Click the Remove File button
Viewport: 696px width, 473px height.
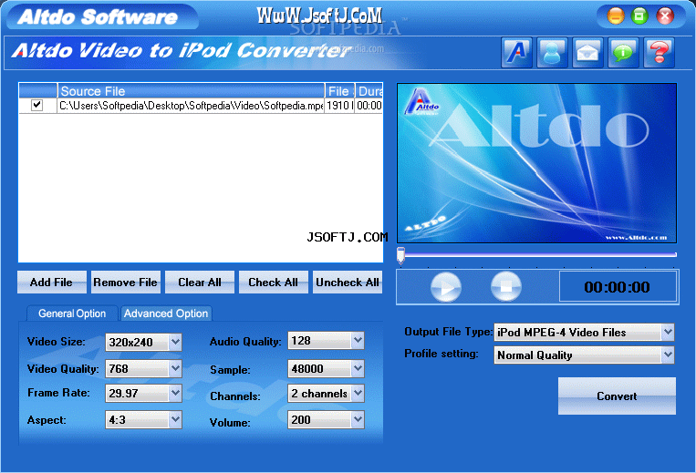[x=125, y=283]
